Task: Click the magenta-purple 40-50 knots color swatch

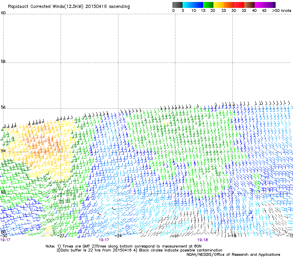Action: click(265, 5)
